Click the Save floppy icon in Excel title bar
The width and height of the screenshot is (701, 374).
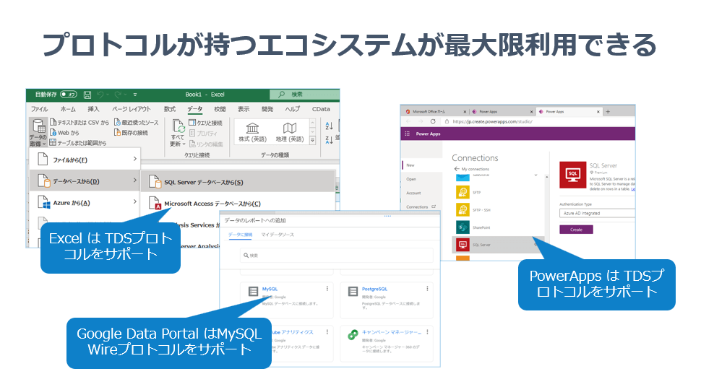coord(87,95)
